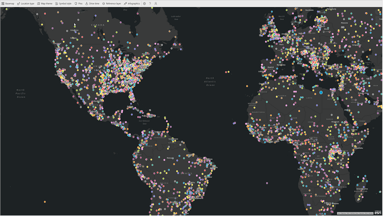Open the Basemap options

(x=8, y=4)
